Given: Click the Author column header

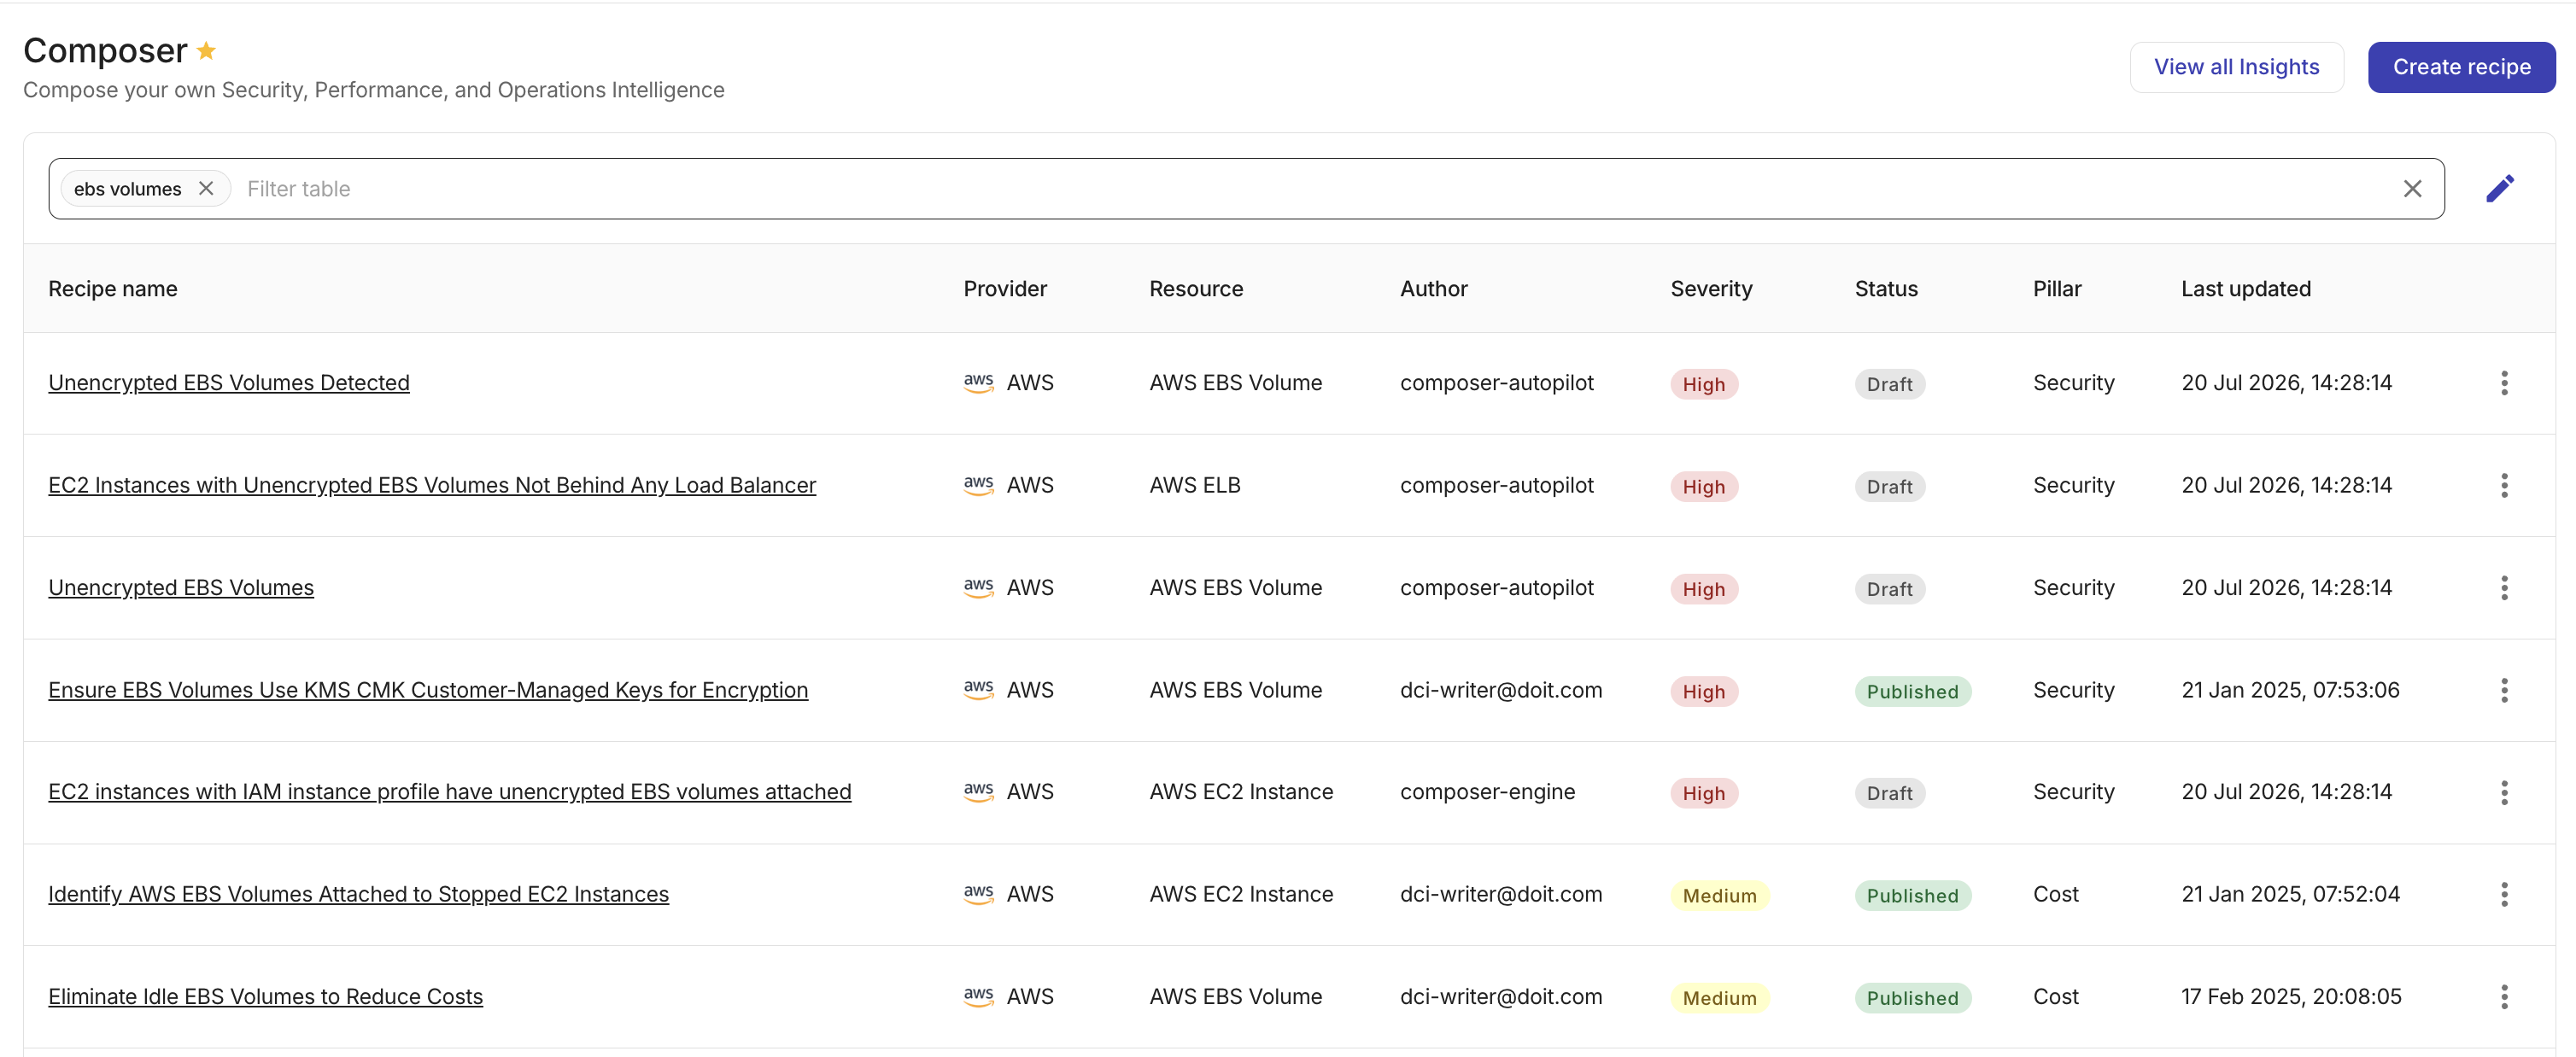Looking at the screenshot, I should click(x=1433, y=288).
